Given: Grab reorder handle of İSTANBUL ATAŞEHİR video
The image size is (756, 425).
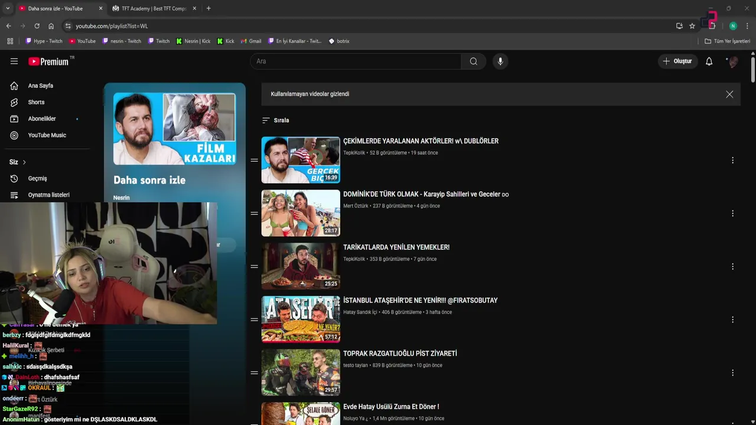Looking at the screenshot, I should click(254, 319).
